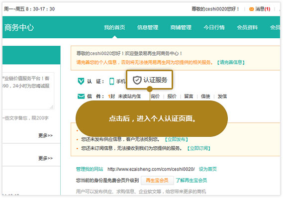Click the 设为首页 link
The width and height of the screenshot is (283, 198).
tap(208, 169)
